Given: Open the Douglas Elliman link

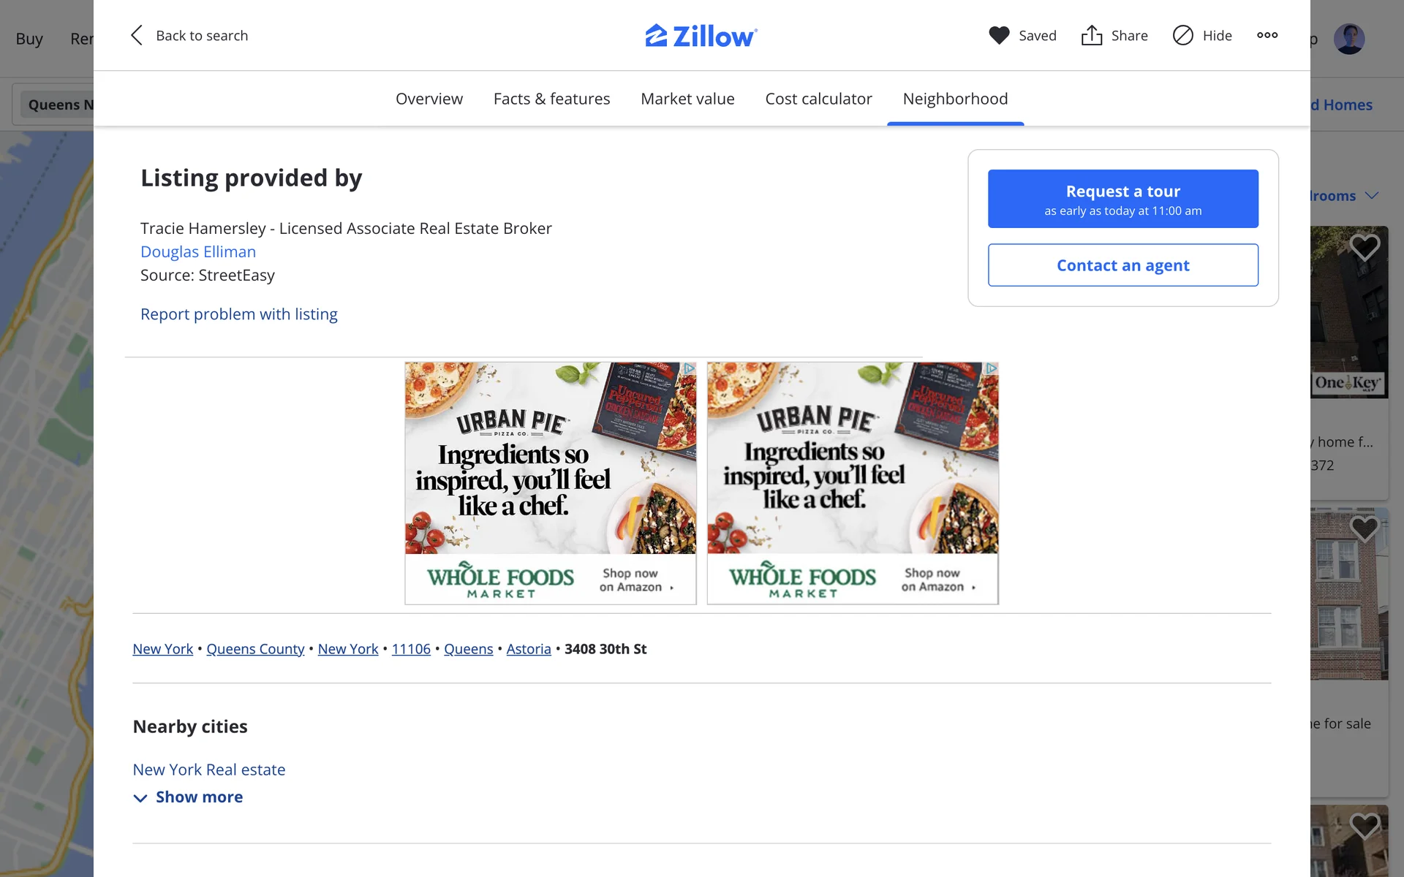Looking at the screenshot, I should point(198,252).
